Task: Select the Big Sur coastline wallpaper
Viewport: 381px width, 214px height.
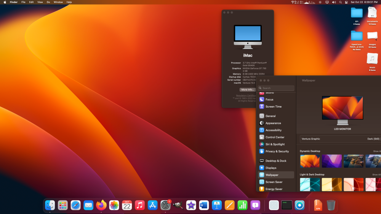Action: pyautogui.click(x=354, y=161)
